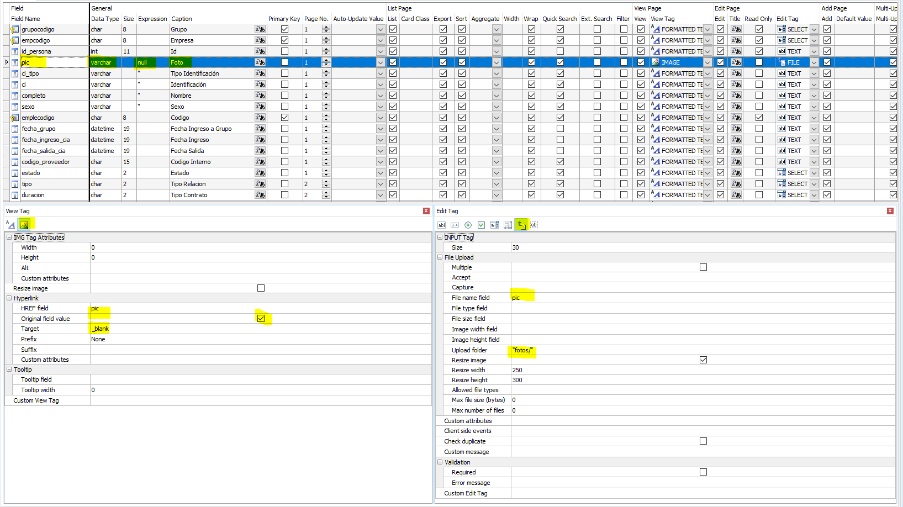Select the Image view tag icon
This screenshot has width=903, height=507.
coord(24,224)
